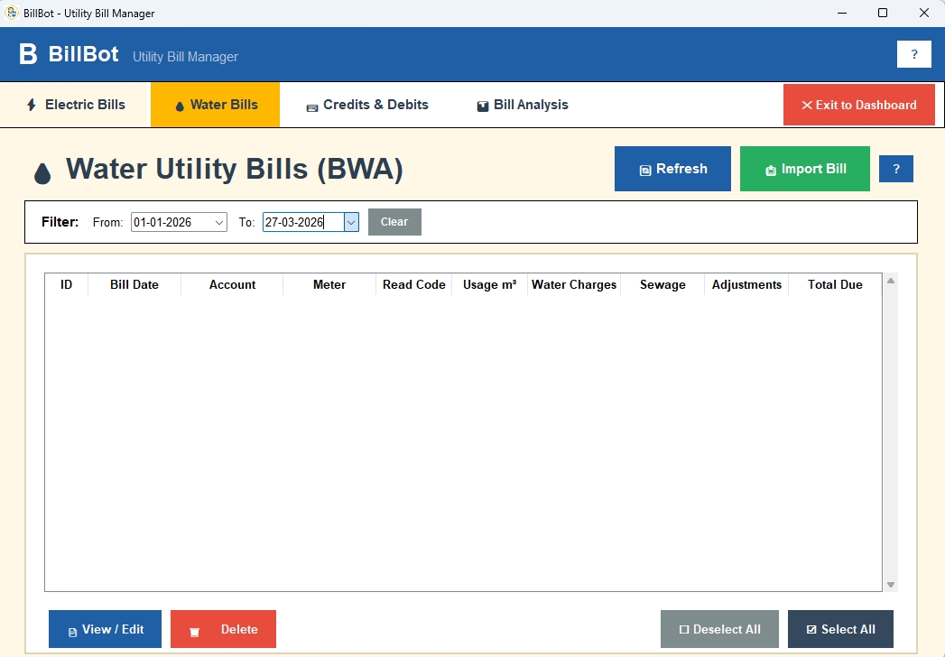Click the View / Edit button
Viewport: 945px width, 657px height.
pyautogui.click(x=105, y=629)
